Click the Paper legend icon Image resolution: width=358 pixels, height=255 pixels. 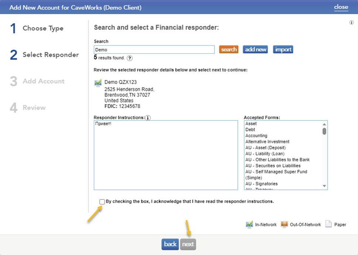coord(328,224)
